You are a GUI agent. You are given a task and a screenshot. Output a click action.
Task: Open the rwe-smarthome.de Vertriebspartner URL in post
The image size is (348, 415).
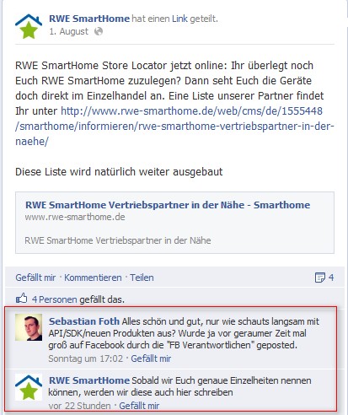(x=174, y=126)
